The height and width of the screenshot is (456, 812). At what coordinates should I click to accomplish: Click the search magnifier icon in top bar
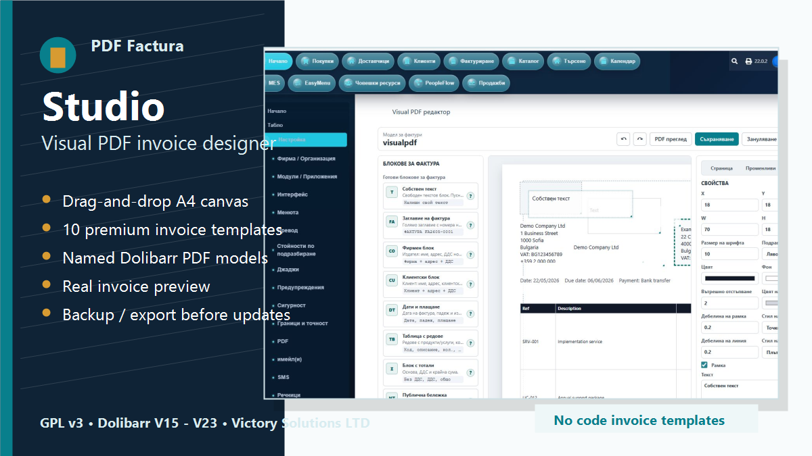(x=735, y=61)
